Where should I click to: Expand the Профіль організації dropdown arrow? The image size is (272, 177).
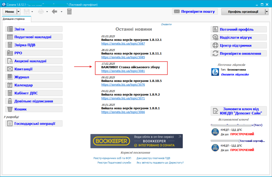coord(267,12)
